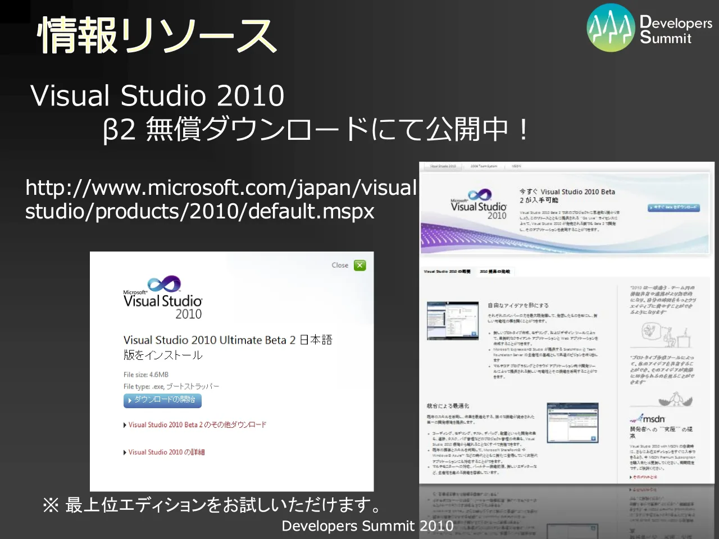Switch to the Visual Studio 2010 の概要 tab
Image resolution: width=719 pixels, height=539 pixels.
pyautogui.click(x=447, y=271)
